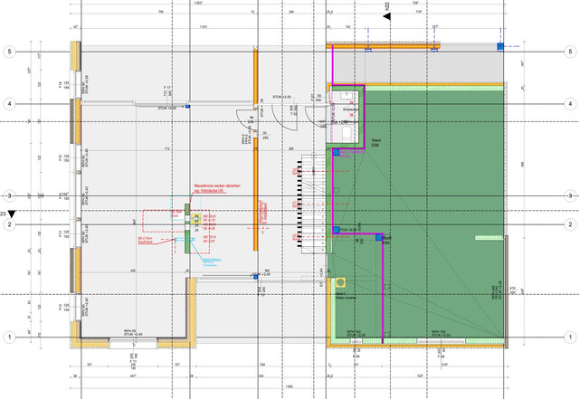This screenshot has width=579, height=399.
Task: Select the blue square marker at top right
Action: pyautogui.click(x=498, y=45)
